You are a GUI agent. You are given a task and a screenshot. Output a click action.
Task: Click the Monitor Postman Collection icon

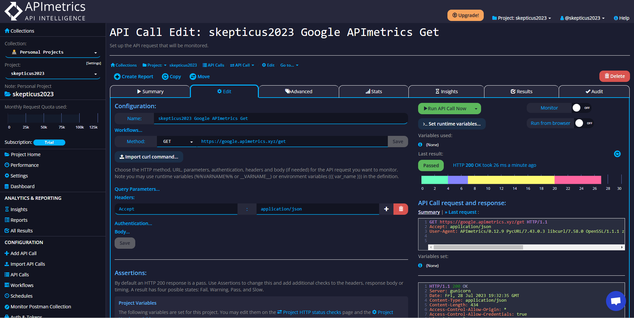(x=7, y=306)
